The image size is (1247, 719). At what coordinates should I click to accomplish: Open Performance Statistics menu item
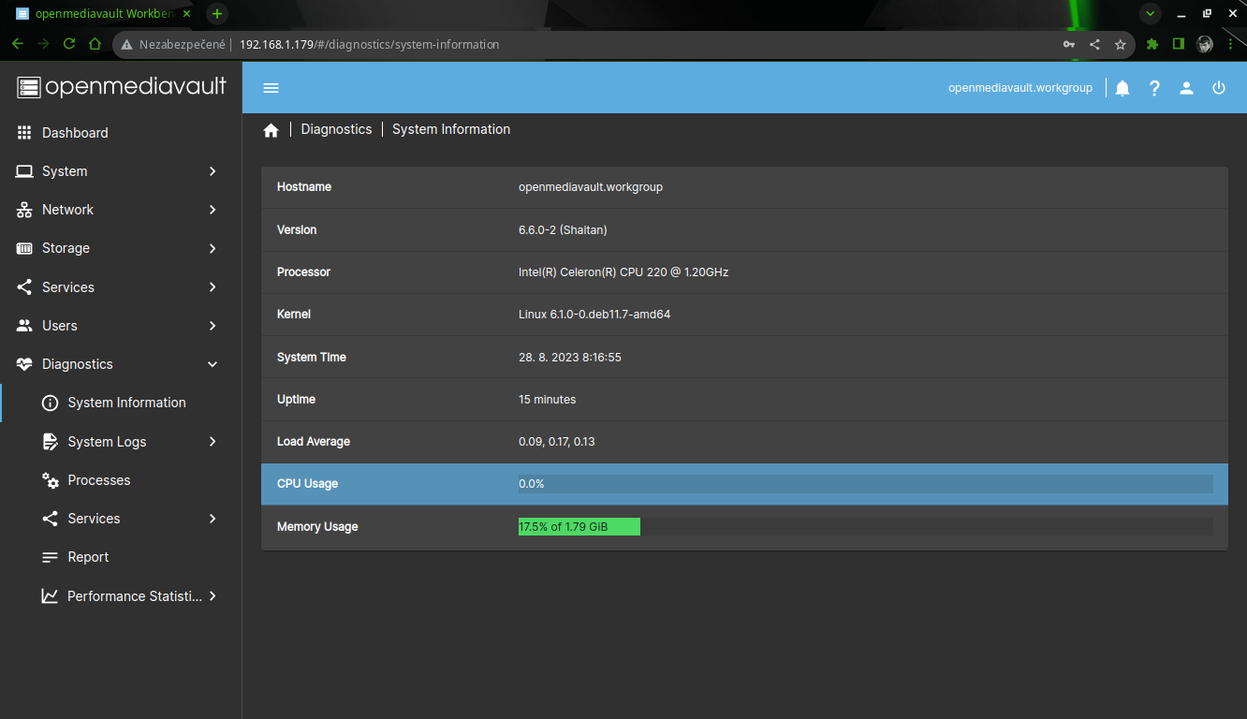click(x=121, y=595)
